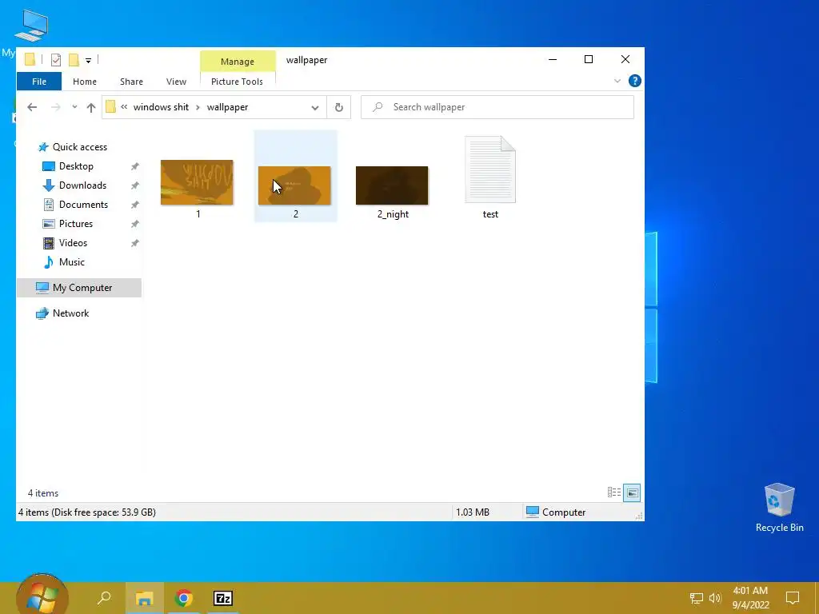Screen dimensions: 819x614
Task: Click the network tray icon
Action: pos(697,598)
